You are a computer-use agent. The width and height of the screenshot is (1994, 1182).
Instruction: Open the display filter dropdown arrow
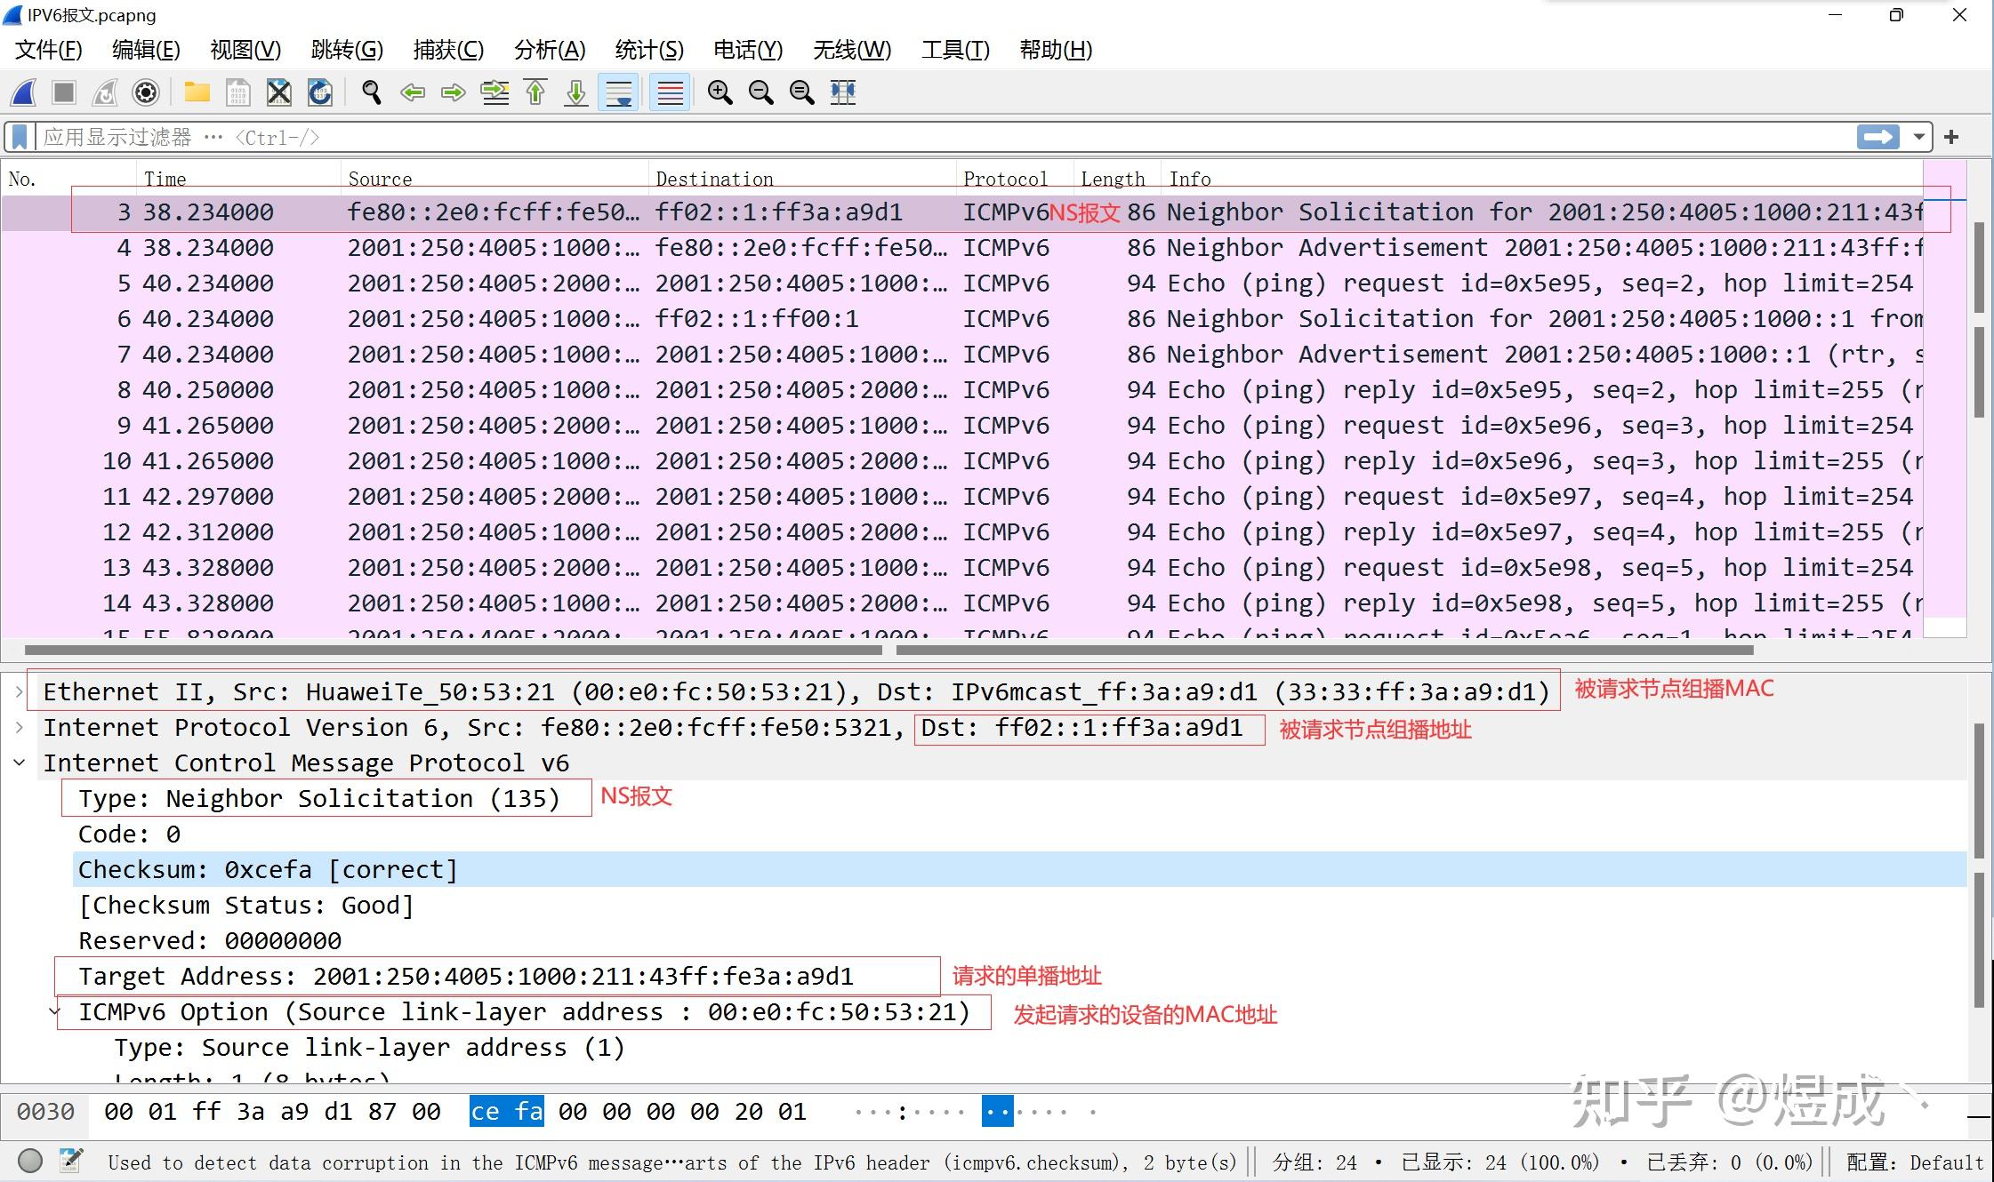click(x=1918, y=137)
